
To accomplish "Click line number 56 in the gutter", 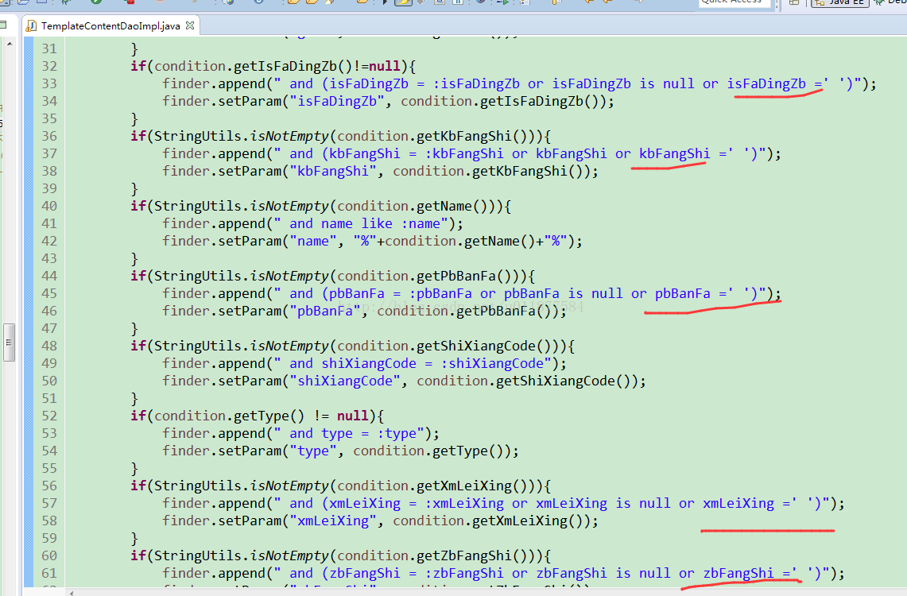I will point(49,486).
